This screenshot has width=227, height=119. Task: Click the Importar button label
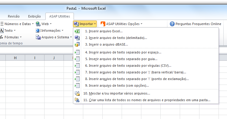pyautogui.click(x=86, y=24)
